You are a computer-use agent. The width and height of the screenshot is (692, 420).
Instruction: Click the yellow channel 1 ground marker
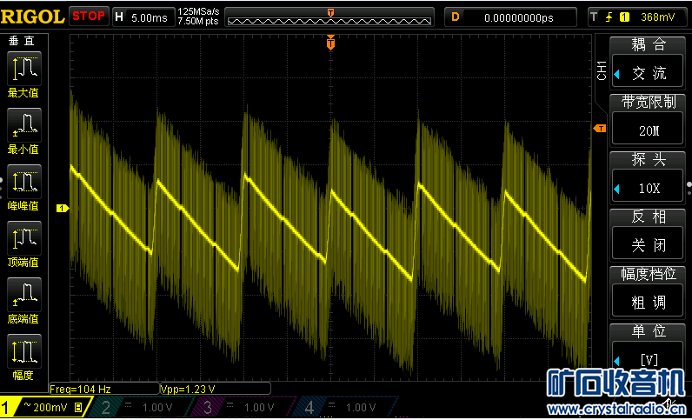(62, 208)
